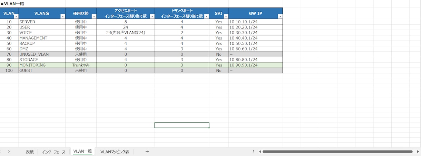Click the horizontal scrollbar left arrow

pos(260,152)
